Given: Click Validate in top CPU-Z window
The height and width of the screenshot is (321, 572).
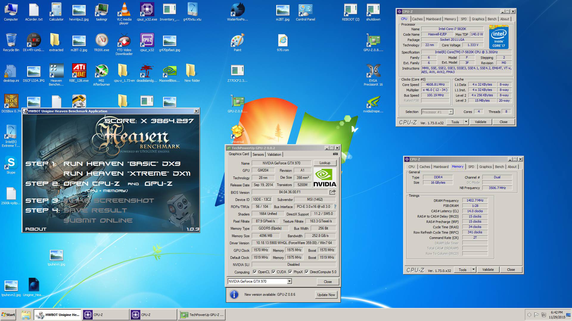Looking at the screenshot, I should (x=480, y=122).
